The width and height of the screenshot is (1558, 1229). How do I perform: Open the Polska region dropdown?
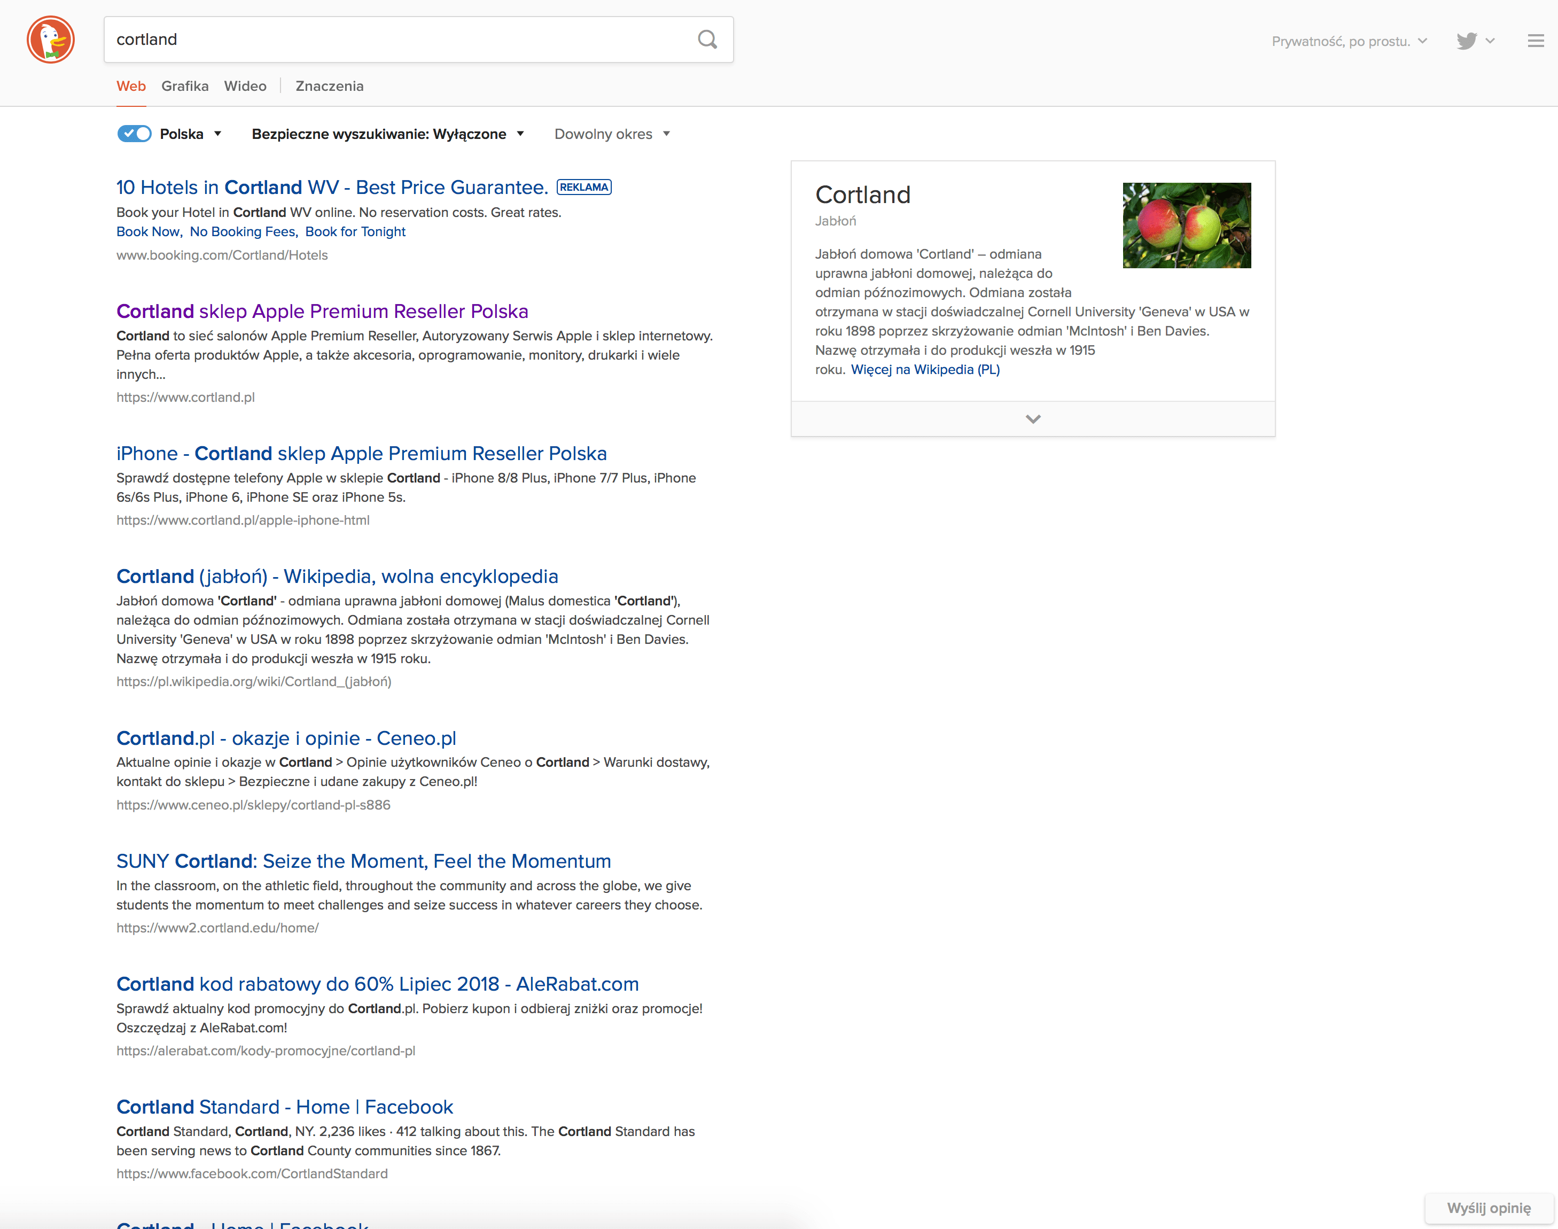tap(191, 134)
